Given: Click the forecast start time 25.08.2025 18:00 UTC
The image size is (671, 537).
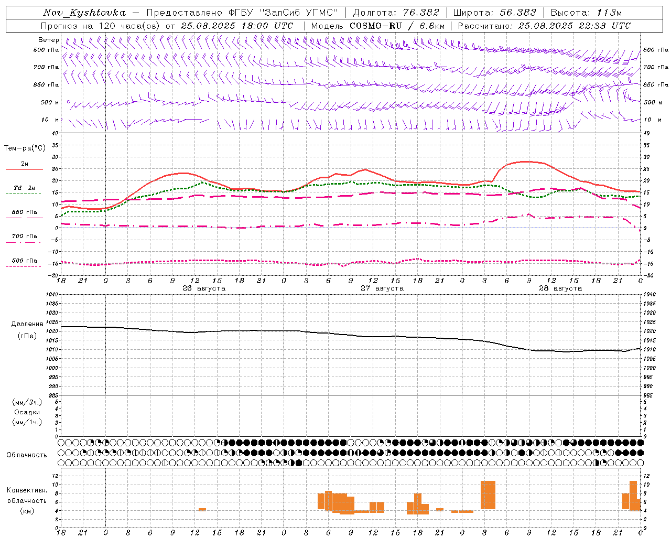Looking at the screenshot, I should pos(237,26).
